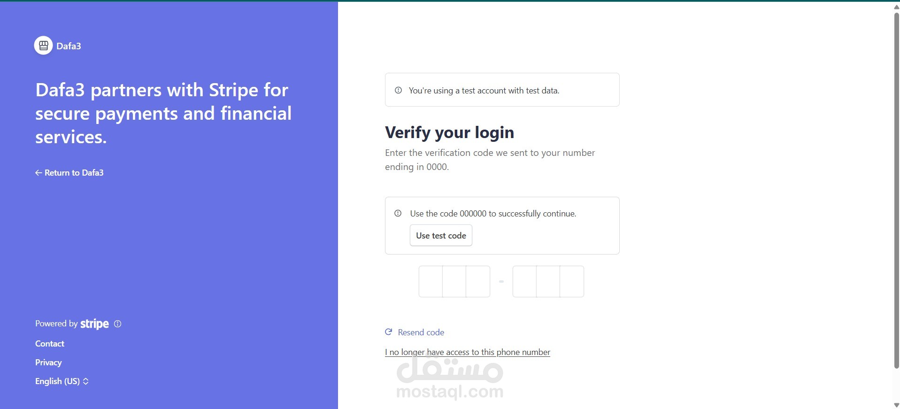Click the page vertical scrollbar

pos(896,188)
